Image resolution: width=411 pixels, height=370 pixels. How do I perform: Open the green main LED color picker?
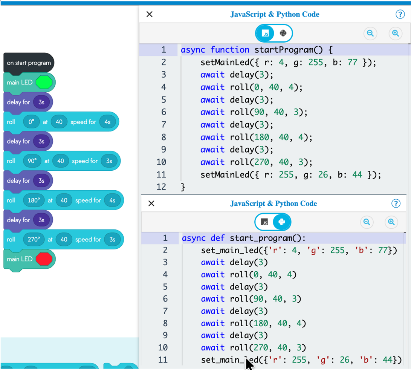click(x=44, y=83)
